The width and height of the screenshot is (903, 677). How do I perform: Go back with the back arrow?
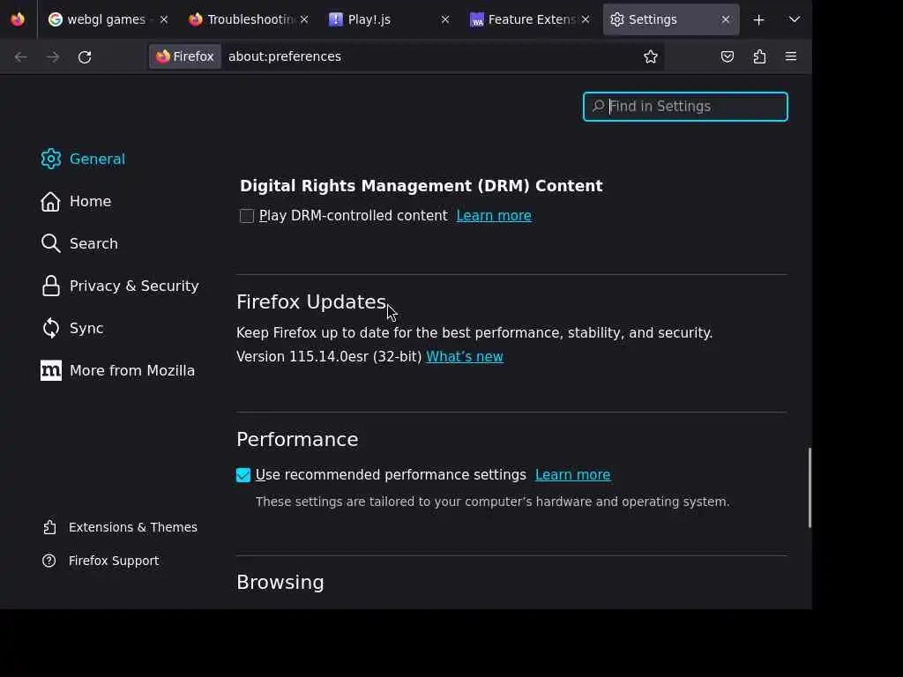point(21,56)
